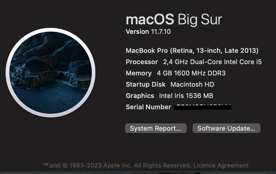Click the Big Sur text in the title

click(x=200, y=20)
